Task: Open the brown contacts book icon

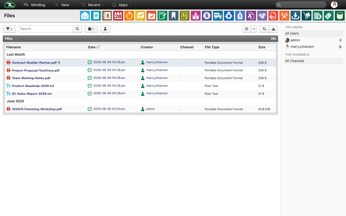Action: pyautogui.click(x=107, y=16)
